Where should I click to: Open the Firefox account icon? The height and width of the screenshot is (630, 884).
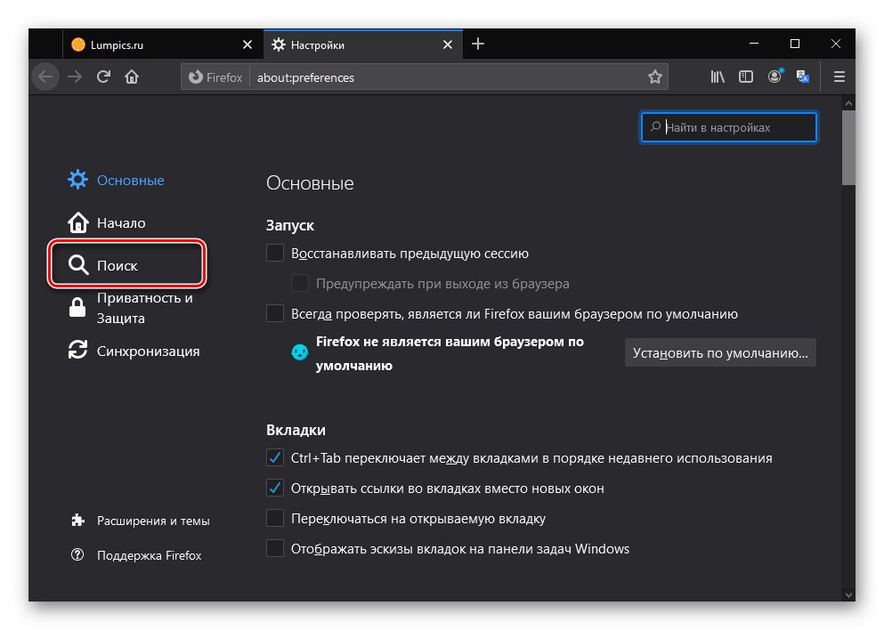click(x=775, y=77)
